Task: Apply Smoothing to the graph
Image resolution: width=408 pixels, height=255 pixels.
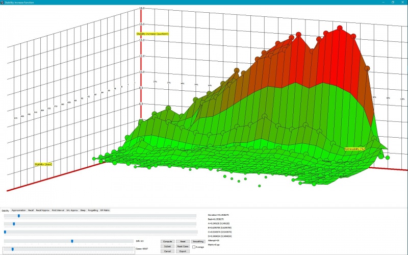Action: (x=198, y=241)
